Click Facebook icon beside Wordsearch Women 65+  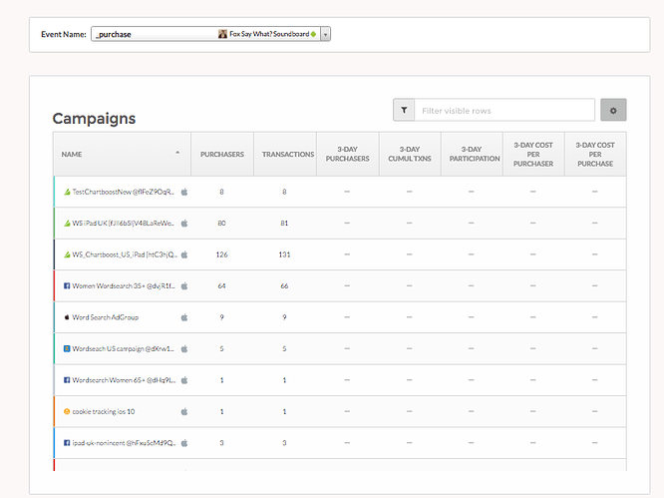pyautogui.click(x=67, y=380)
